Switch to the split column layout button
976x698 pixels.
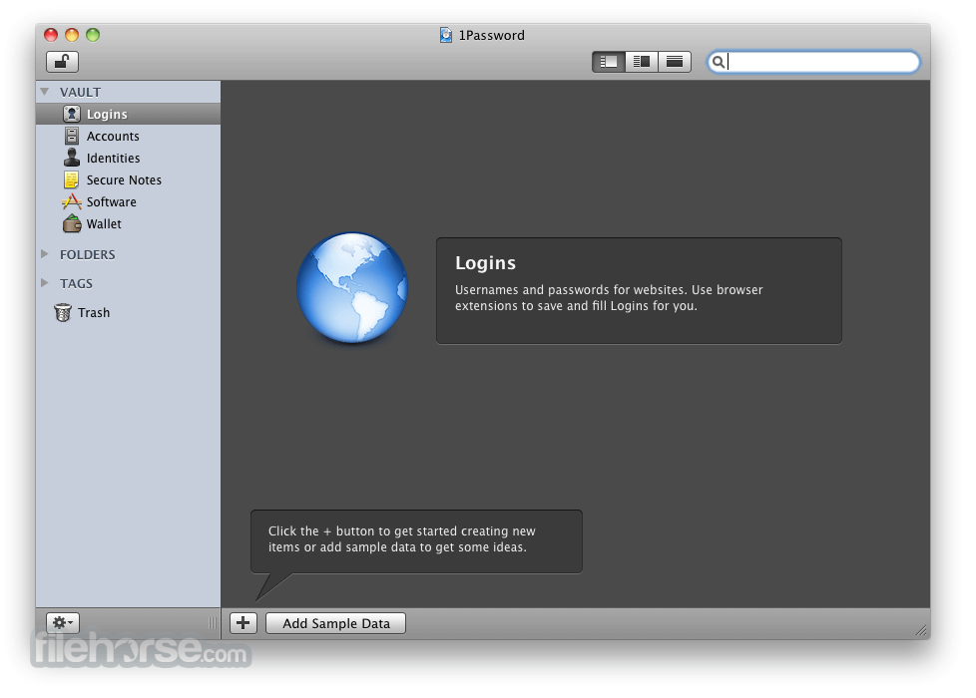(641, 62)
